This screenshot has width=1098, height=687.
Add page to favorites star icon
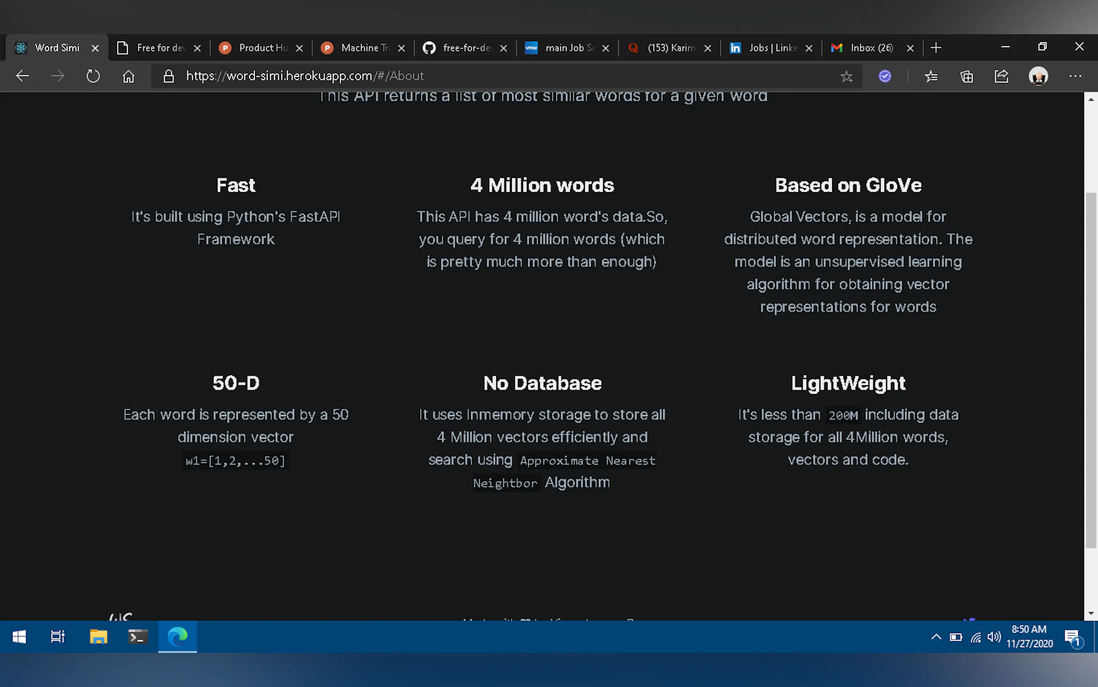pyautogui.click(x=846, y=76)
